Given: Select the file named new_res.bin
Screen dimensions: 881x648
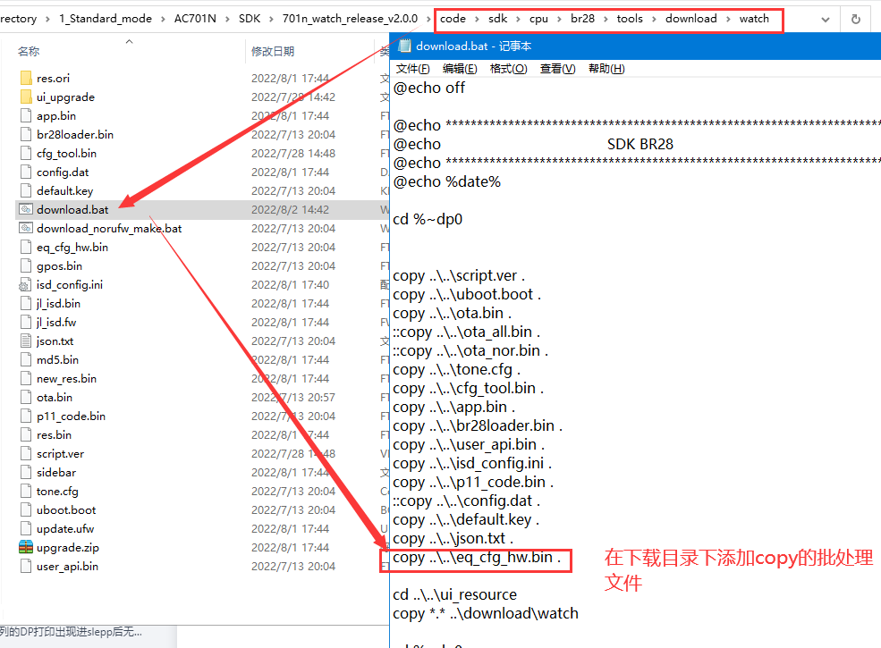Looking at the screenshot, I should 66,378.
